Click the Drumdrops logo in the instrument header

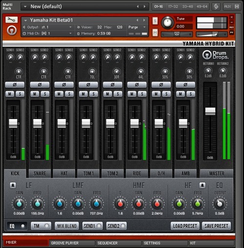click(12, 30)
